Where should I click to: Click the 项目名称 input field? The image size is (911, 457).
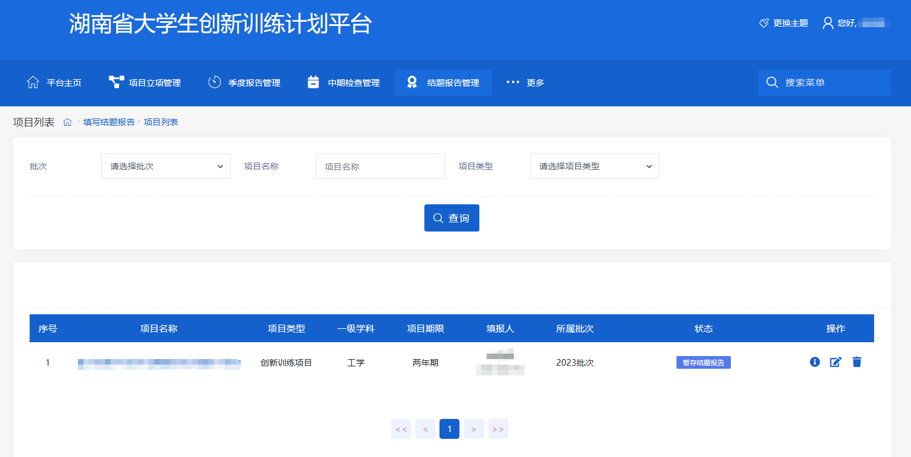[x=380, y=166]
